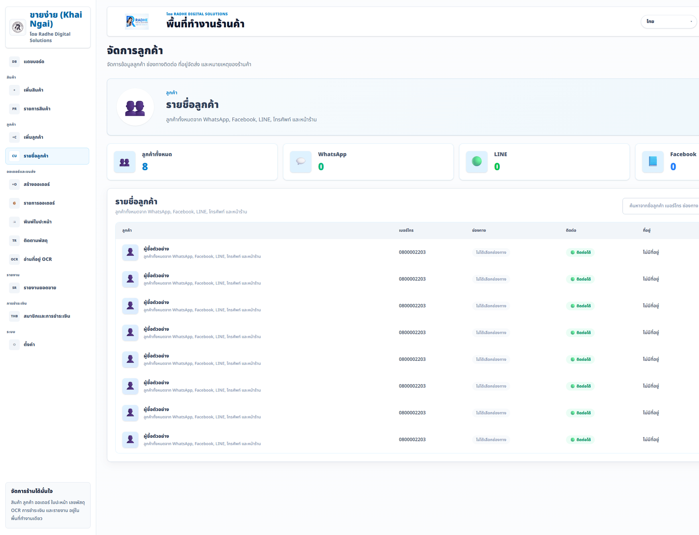The width and height of the screenshot is (699, 535).
Task: Click the ช่องทาง column header
Action: pyautogui.click(x=479, y=230)
